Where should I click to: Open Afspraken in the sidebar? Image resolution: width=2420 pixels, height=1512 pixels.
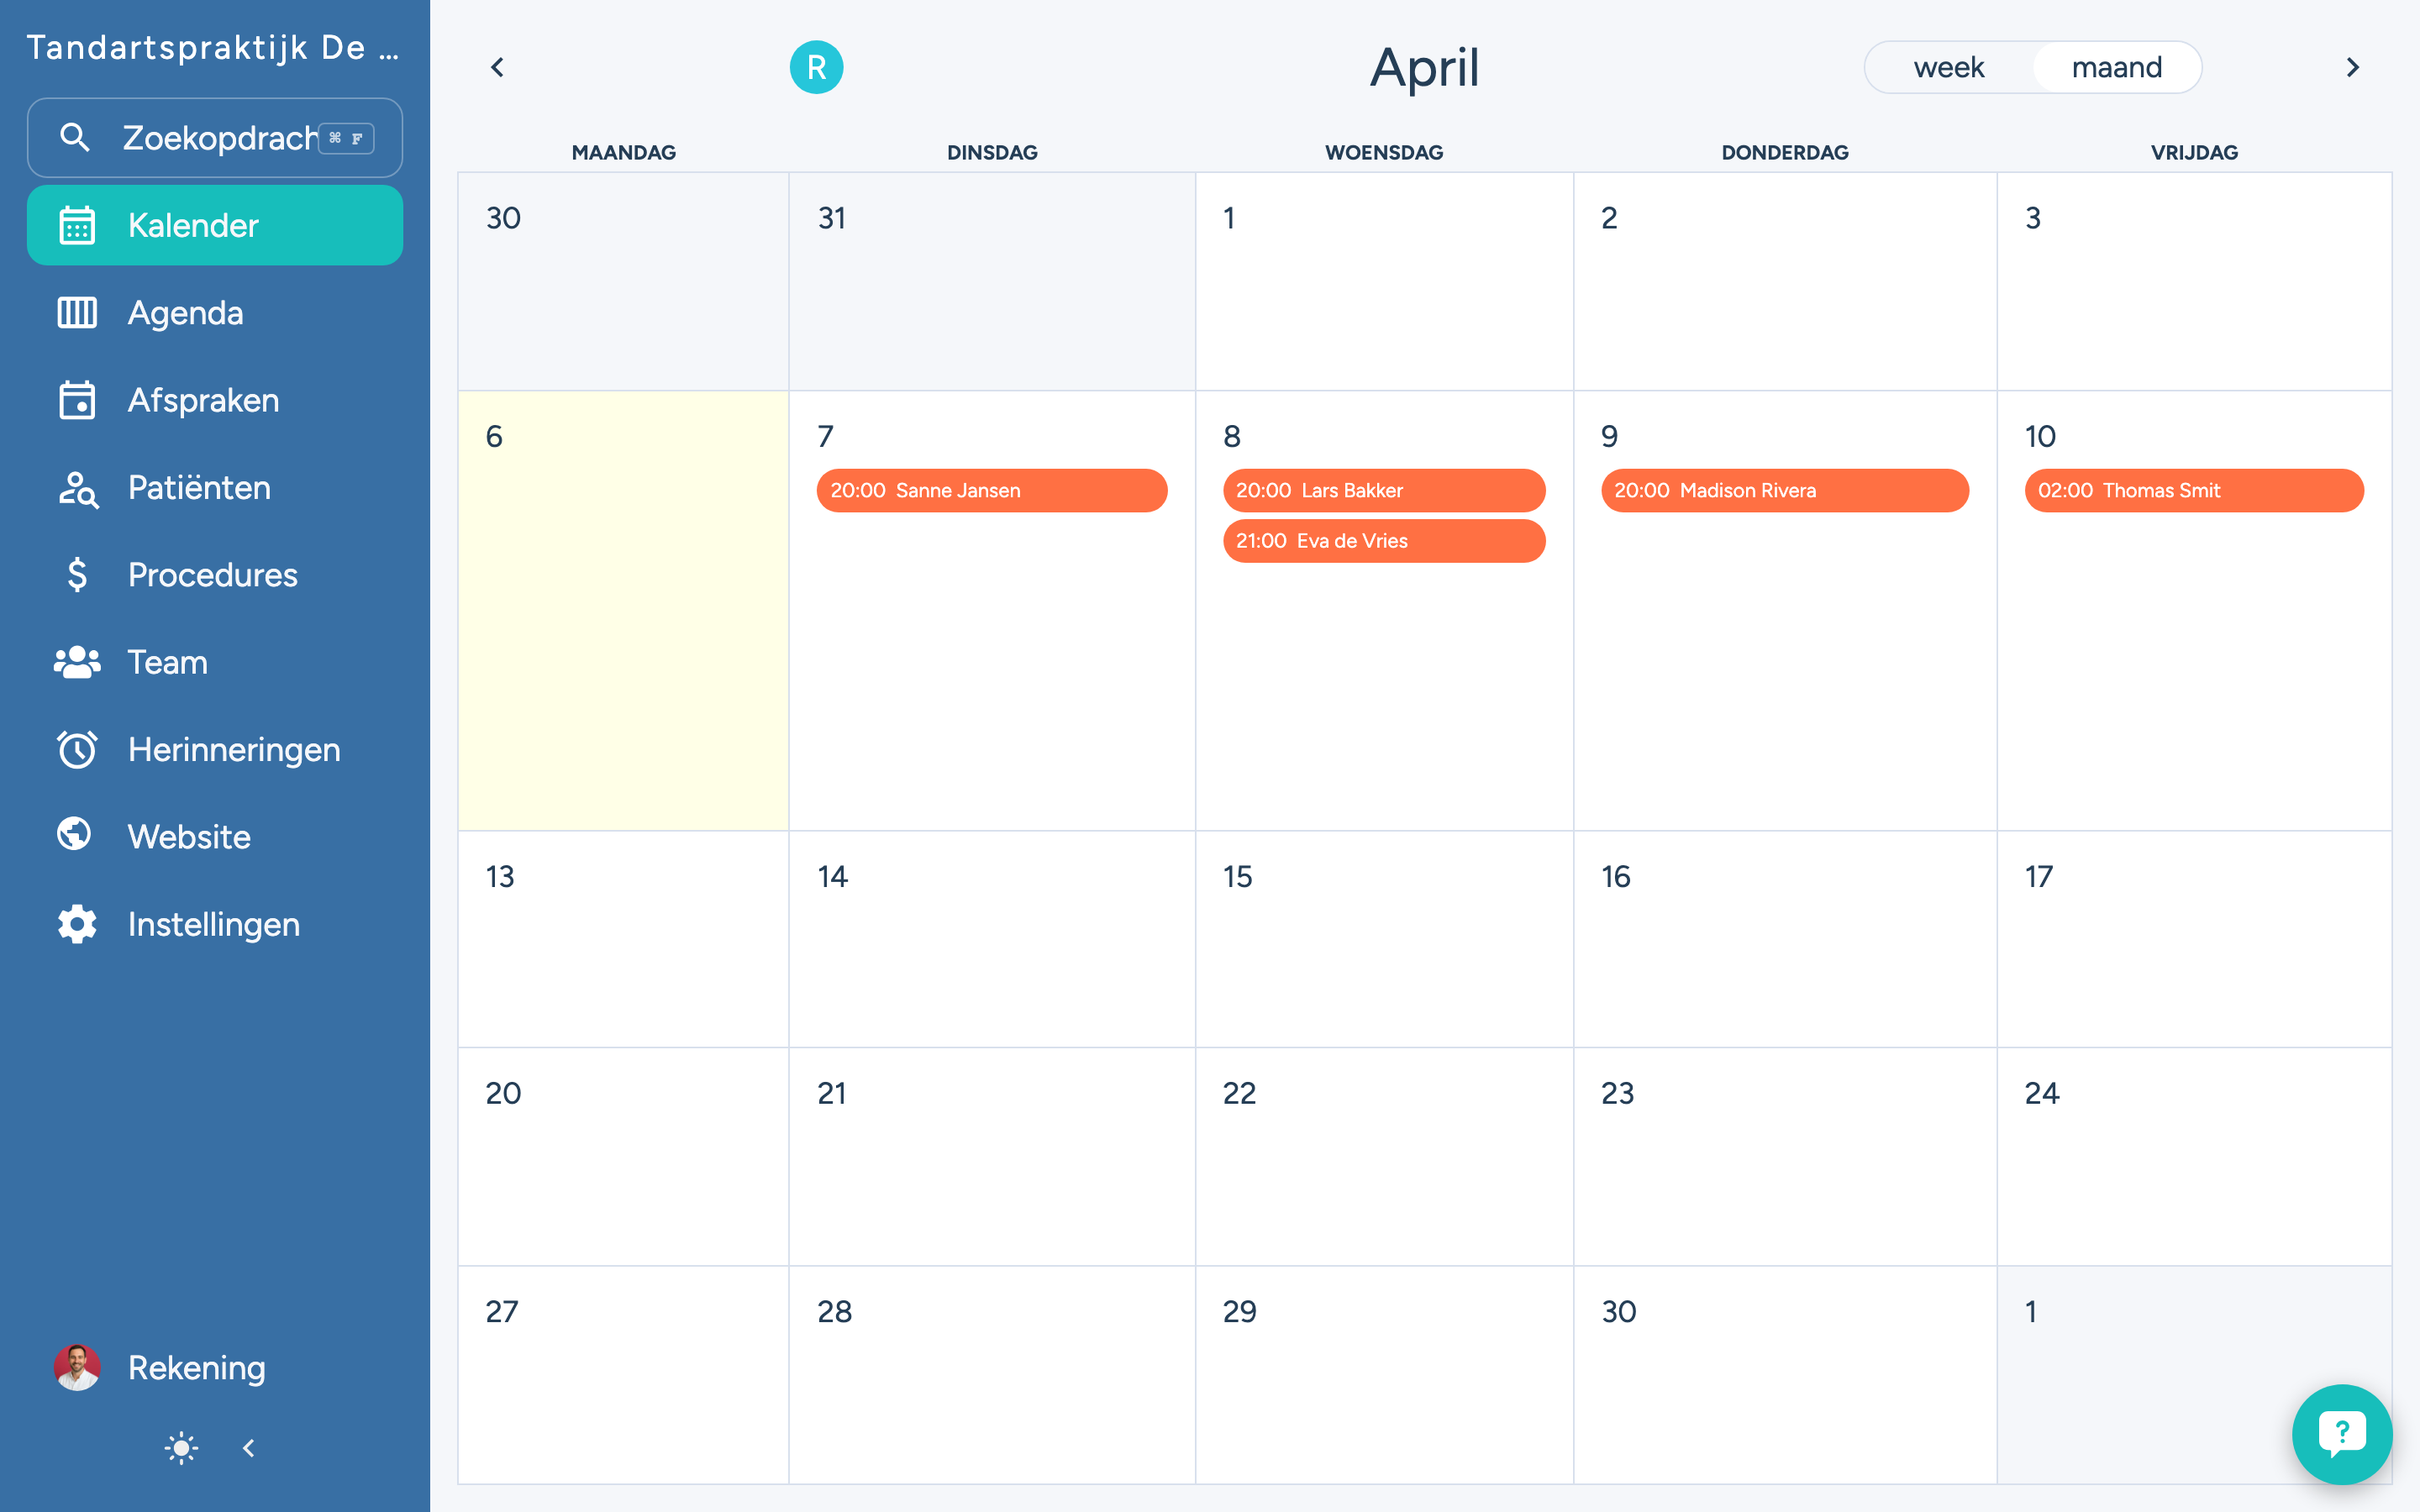tap(203, 400)
